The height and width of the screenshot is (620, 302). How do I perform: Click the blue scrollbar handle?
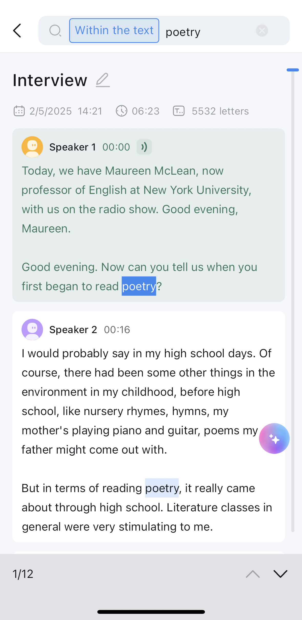tap(293, 70)
